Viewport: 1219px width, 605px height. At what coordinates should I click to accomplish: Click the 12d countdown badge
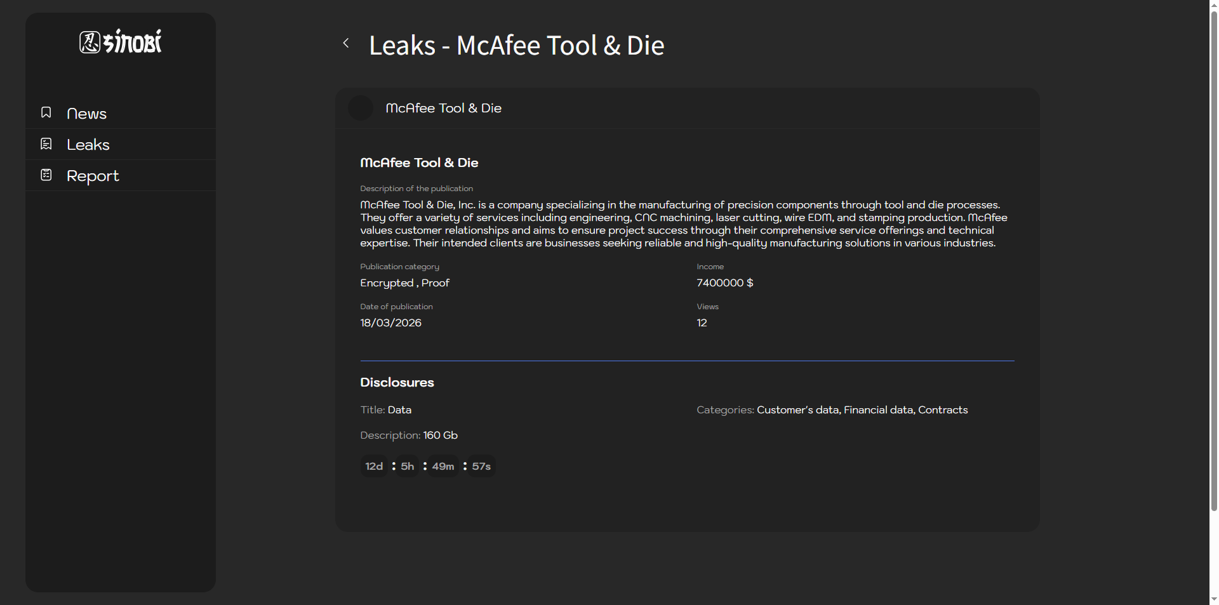point(374,466)
